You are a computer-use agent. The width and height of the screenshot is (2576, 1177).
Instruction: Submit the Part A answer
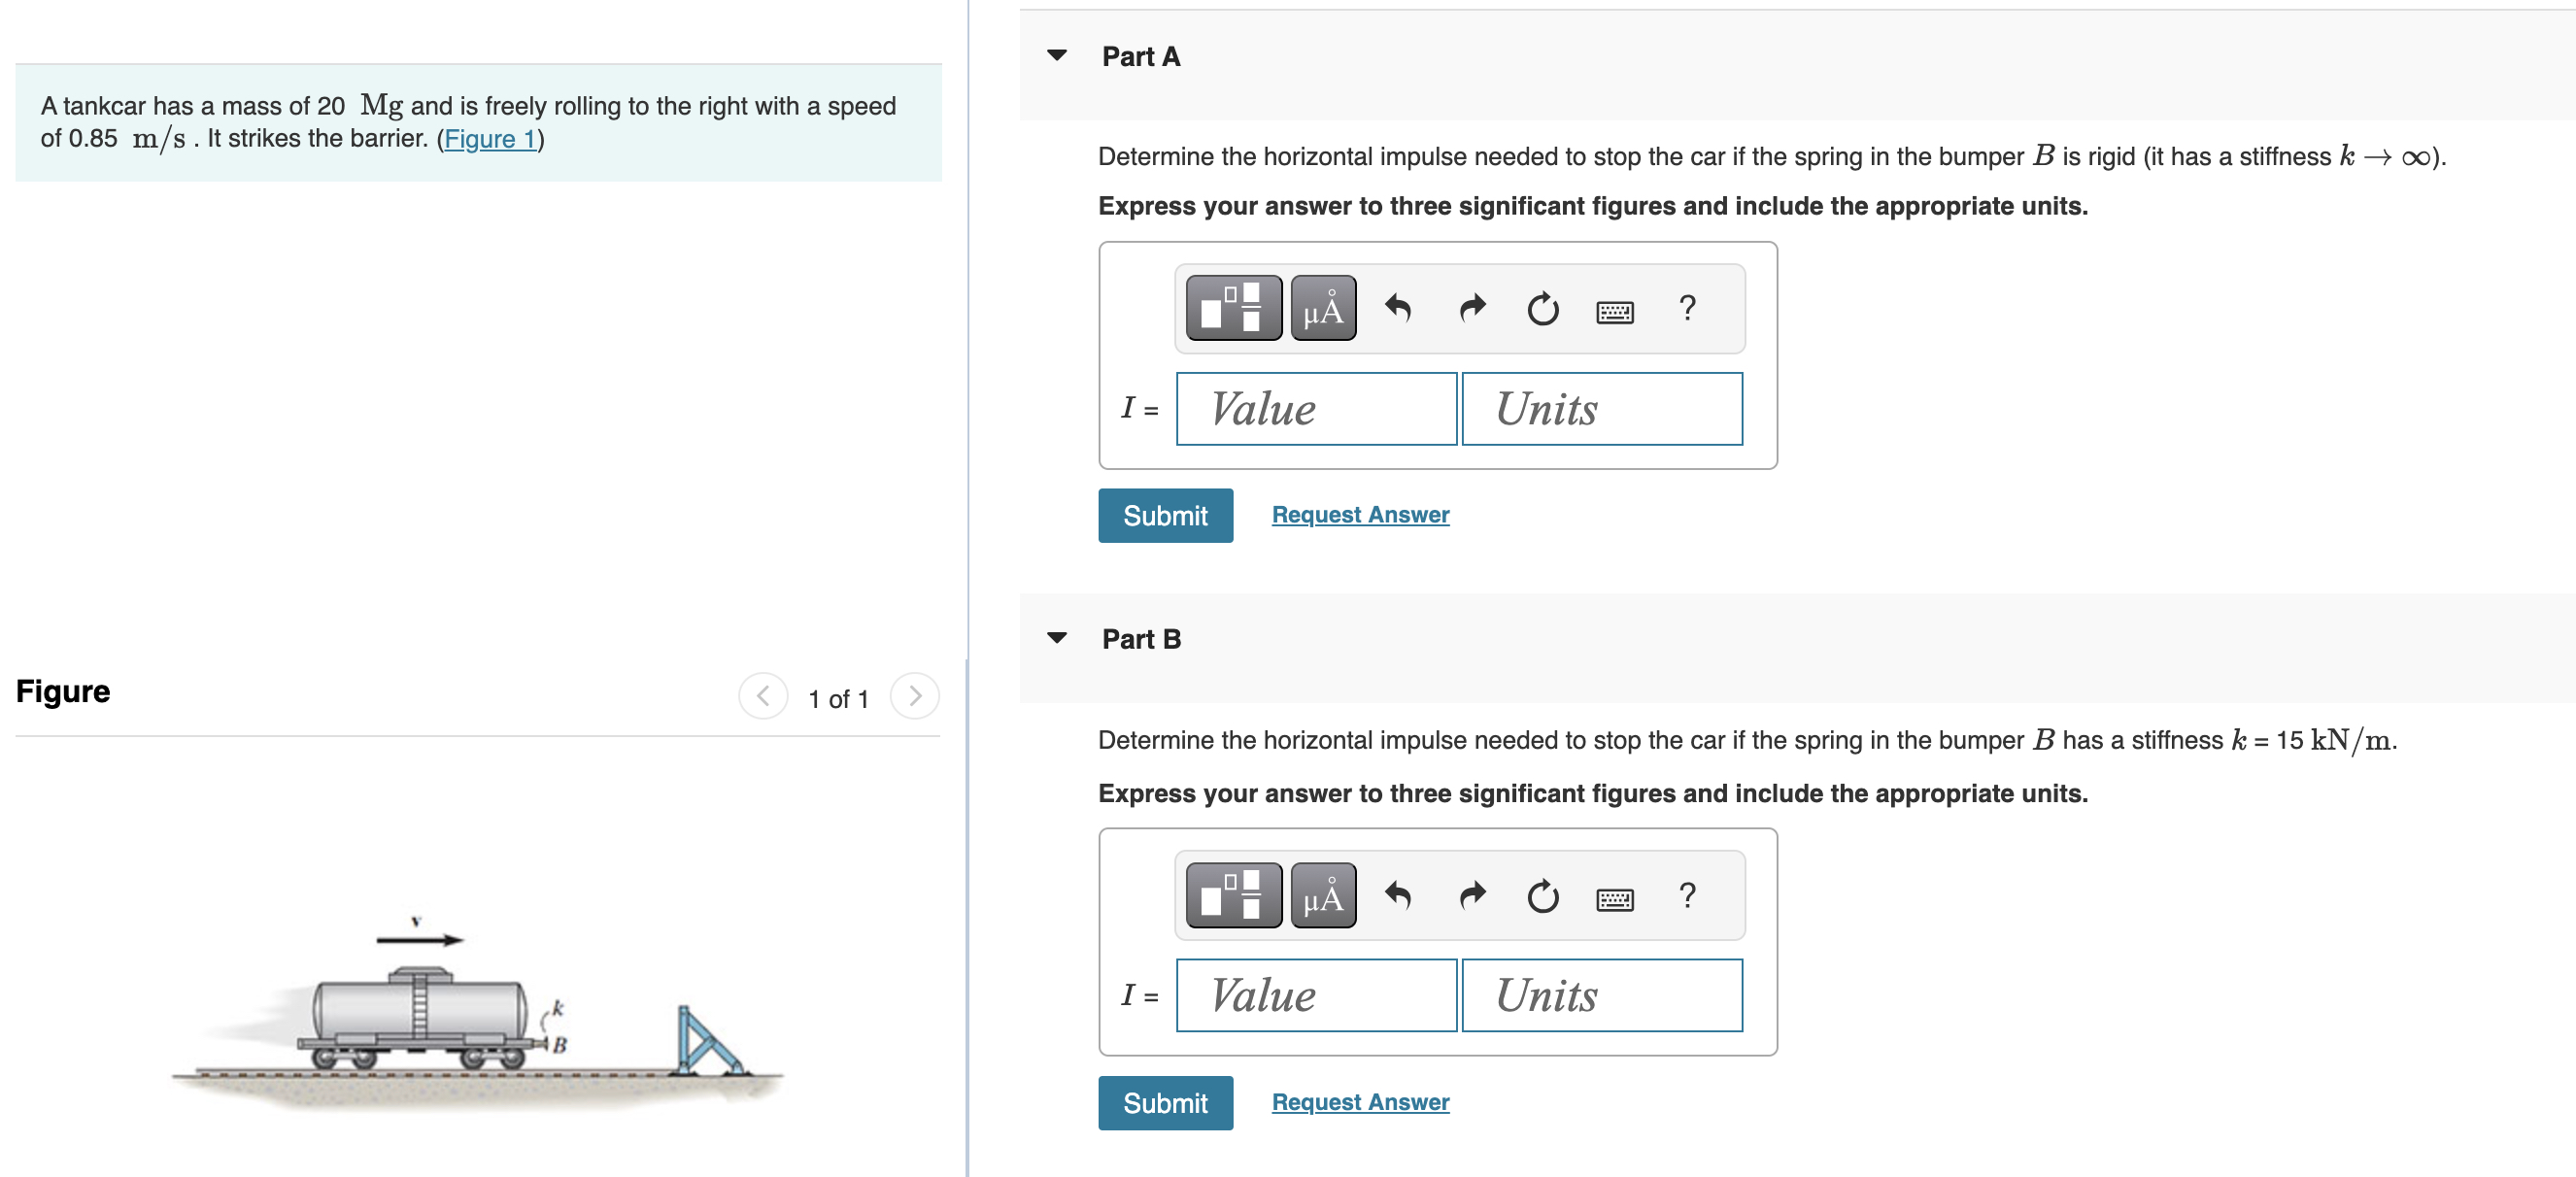[1164, 515]
